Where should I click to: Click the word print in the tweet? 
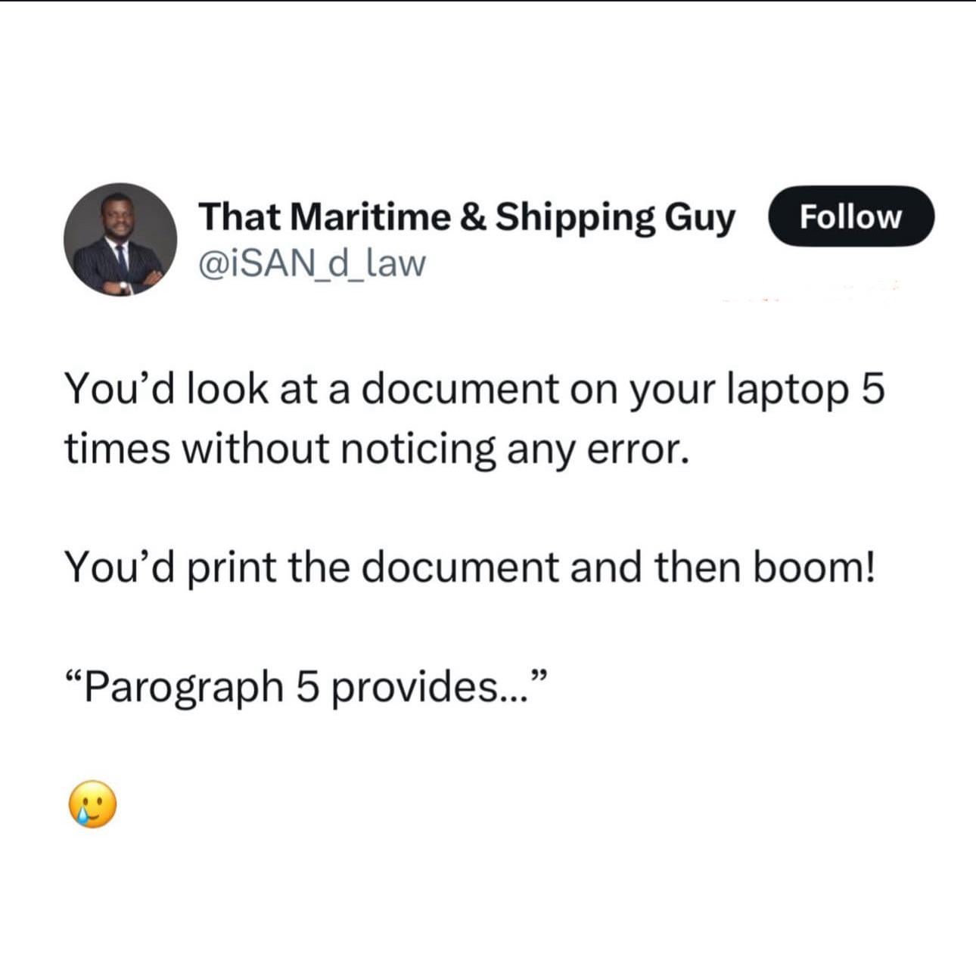[232, 569]
